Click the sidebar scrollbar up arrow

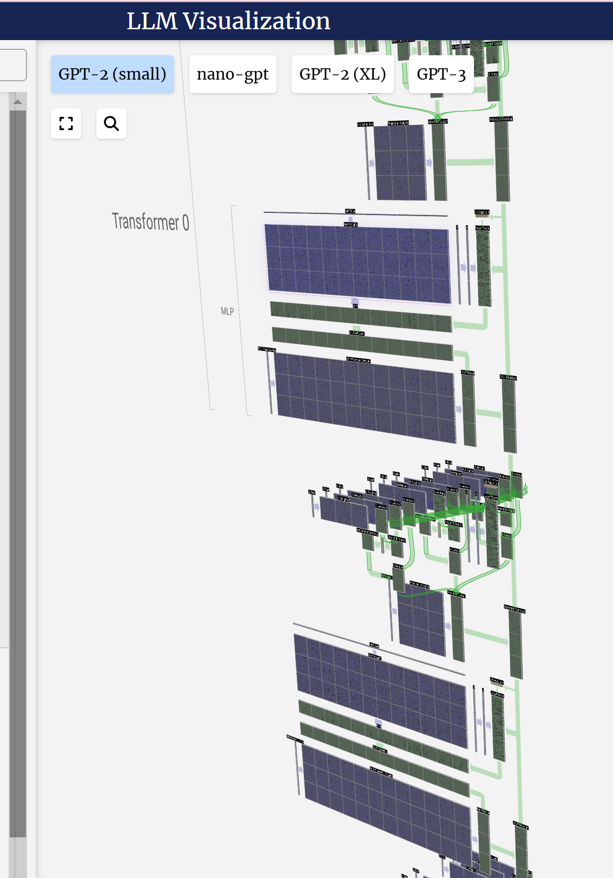pyautogui.click(x=18, y=101)
